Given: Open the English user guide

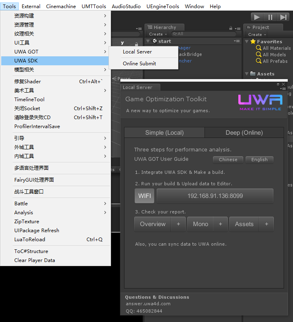Looking at the screenshot, I should point(259,160).
